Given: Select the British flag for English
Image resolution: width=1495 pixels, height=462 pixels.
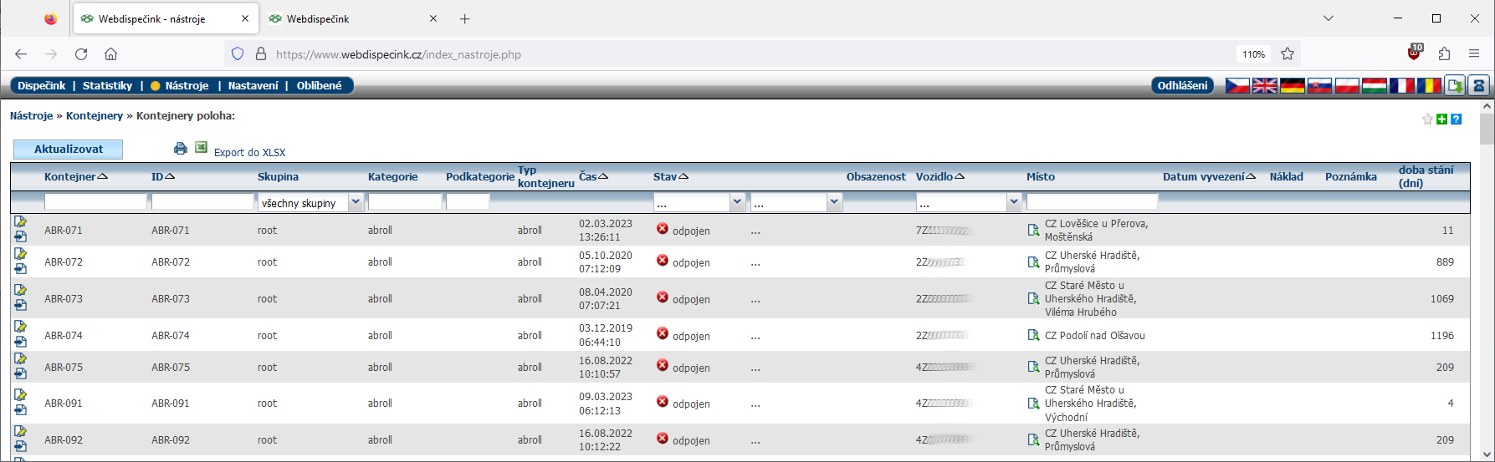Looking at the screenshot, I should tap(1264, 85).
